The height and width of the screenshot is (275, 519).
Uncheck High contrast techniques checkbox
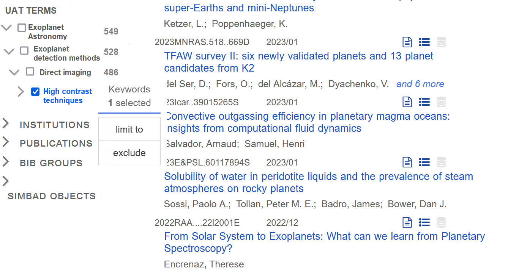[35, 92]
